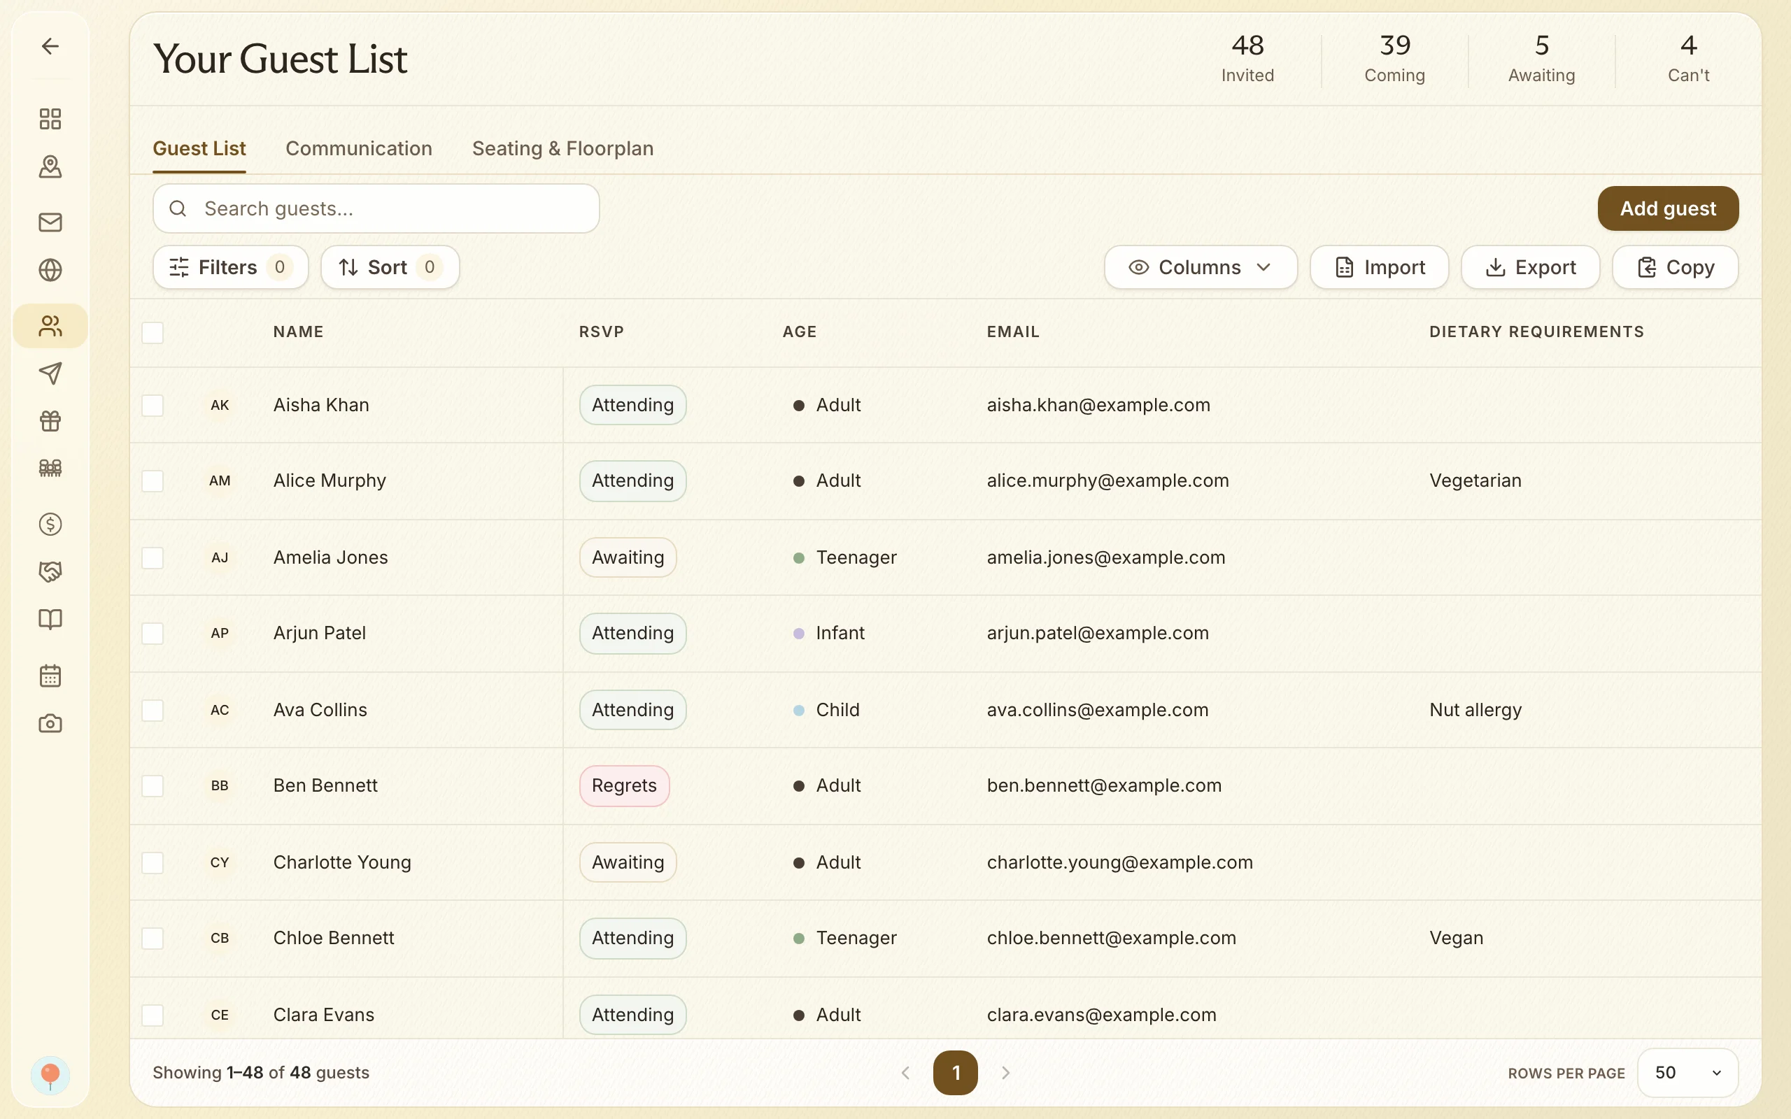Open the handshake vendors icon
This screenshot has height=1119, width=1791.
(x=50, y=571)
